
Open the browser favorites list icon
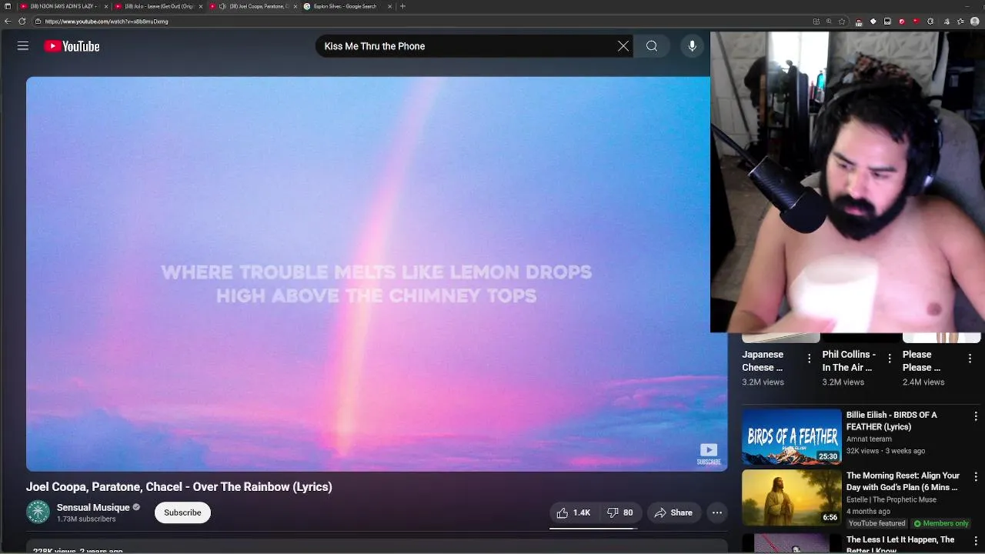point(960,22)
